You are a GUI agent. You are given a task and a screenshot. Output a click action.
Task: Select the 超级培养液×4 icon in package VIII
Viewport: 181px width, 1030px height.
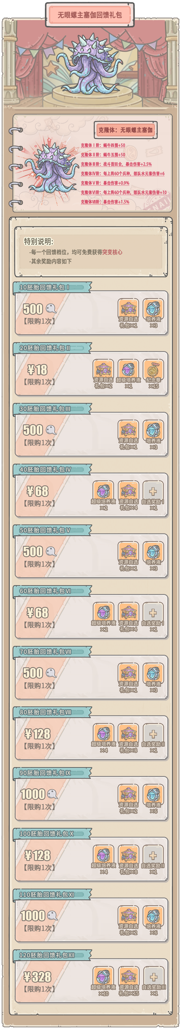coord(104,734)
